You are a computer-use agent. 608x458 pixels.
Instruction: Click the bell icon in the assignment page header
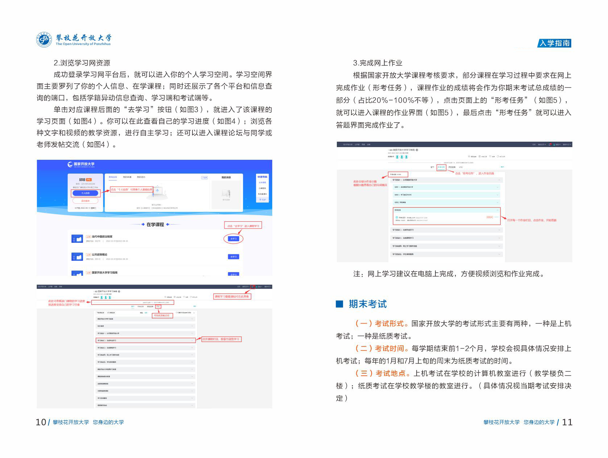[550, 144]
